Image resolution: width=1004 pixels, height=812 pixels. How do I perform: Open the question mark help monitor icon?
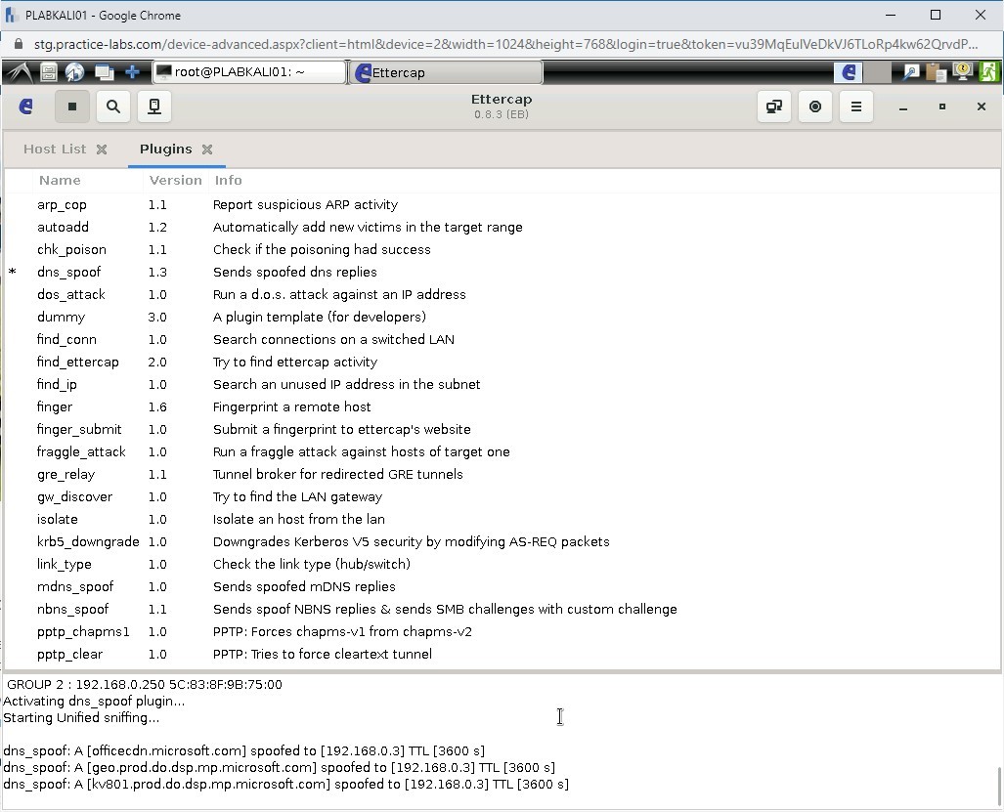point(962,70)
